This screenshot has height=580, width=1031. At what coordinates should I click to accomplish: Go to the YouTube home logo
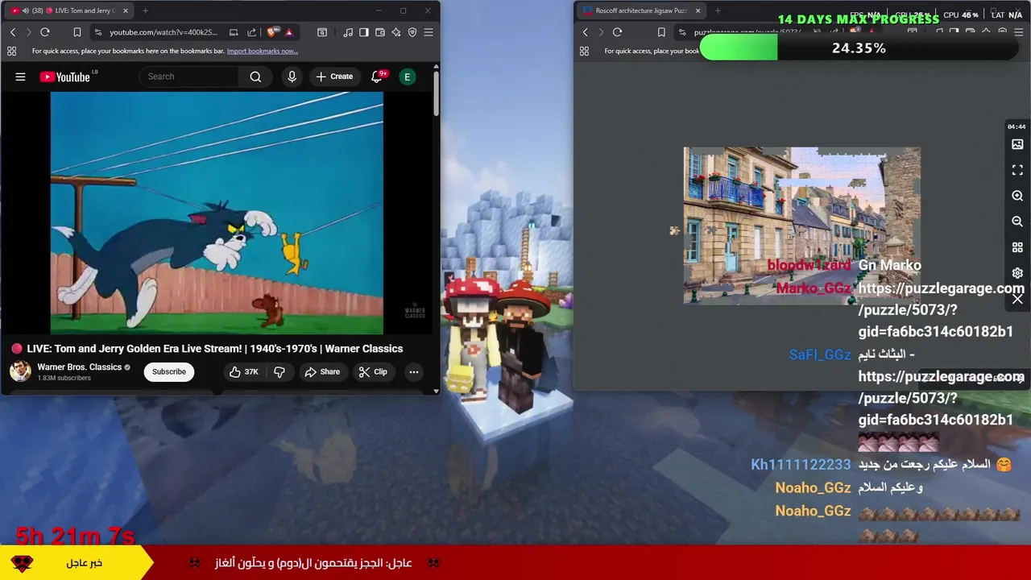coord(65,77)
